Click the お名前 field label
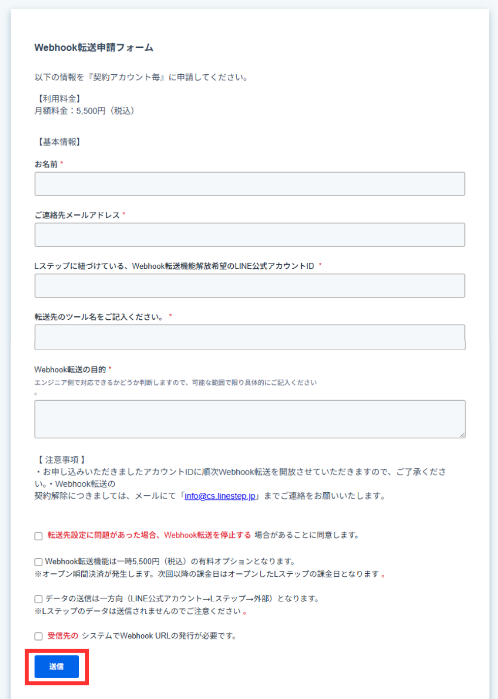The width and height of the screenshot is (498, 699). [x=46, y=164]
